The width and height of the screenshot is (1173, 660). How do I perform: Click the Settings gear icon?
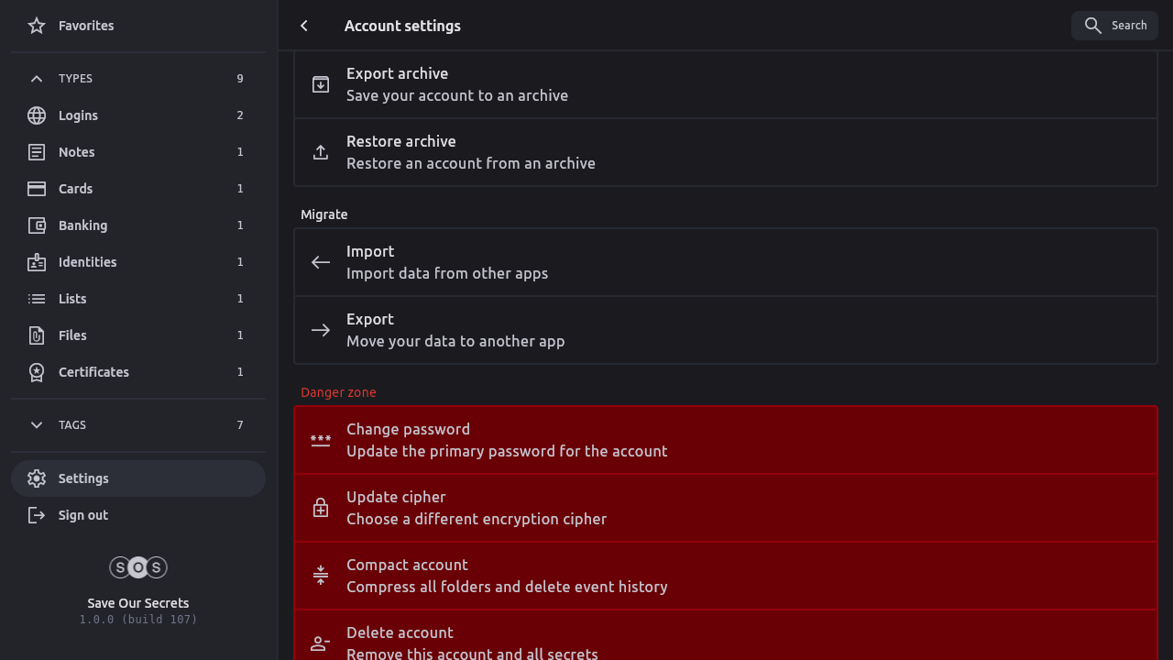[x=37, y=478]
